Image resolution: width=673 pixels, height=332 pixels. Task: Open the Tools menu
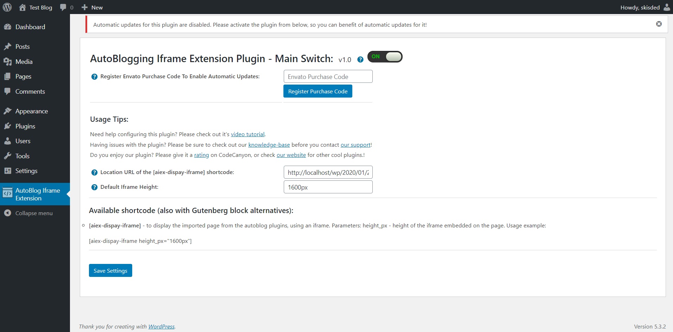(x=35, y=156)
